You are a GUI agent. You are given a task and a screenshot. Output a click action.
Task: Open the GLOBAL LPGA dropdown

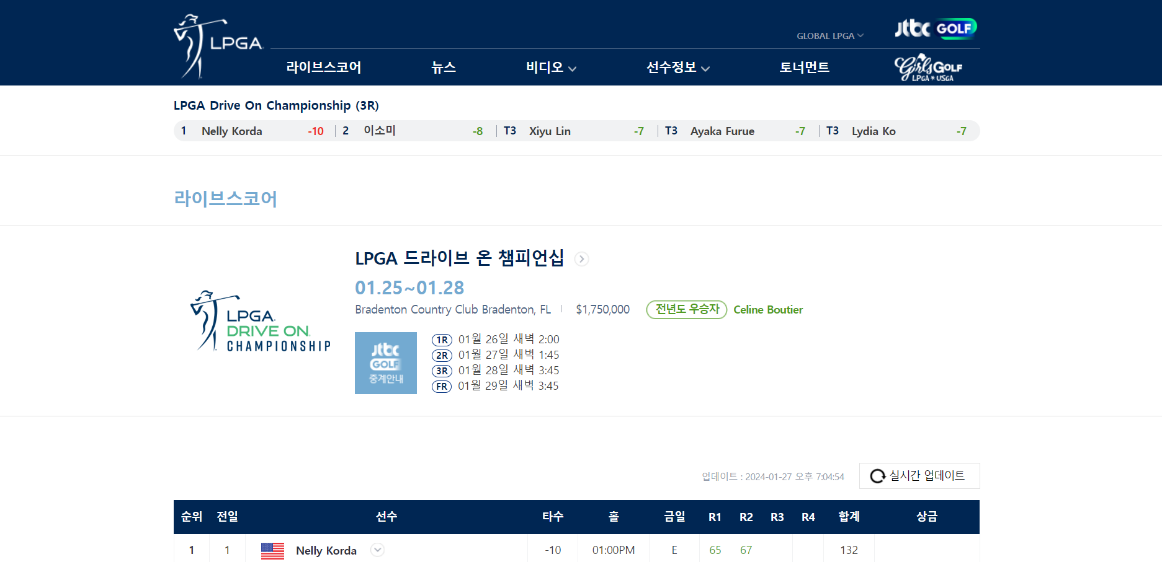pos(830,36)
